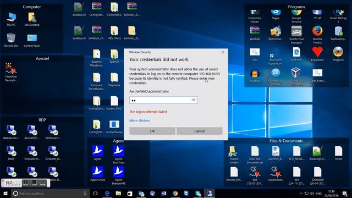Viewport: 352px width, 198px height.
Task: Open the Action Center notifications icon
Action: [345, 193]
